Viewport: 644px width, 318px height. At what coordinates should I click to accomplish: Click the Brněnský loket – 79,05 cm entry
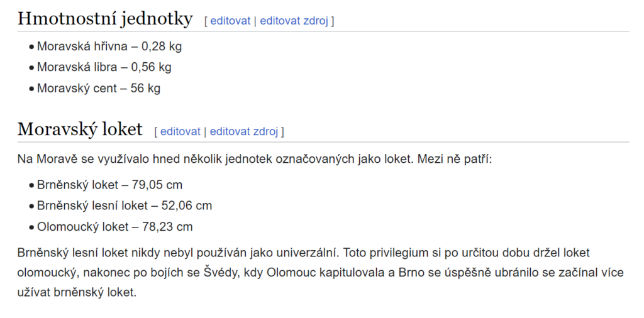(109, 185)
